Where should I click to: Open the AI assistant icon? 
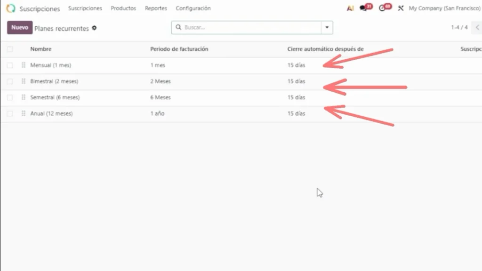(x=350, y=8)
